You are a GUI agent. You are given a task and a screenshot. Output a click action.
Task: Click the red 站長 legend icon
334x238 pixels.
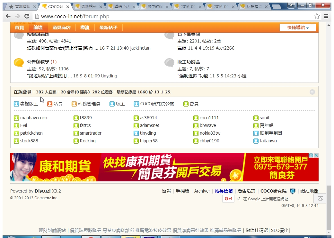point(50,104)
